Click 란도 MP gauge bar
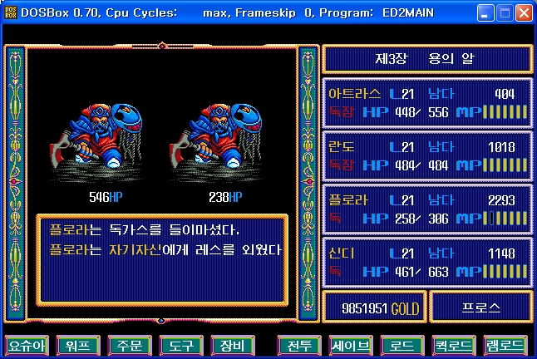The image size is (537, 359). [x=505, y=165]
